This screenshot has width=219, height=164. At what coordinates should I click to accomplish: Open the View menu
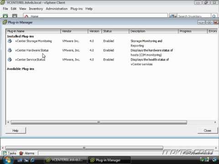click(23, 9)
